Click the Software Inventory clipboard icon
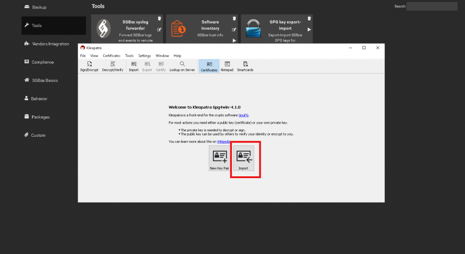Image resolution: width=465 pixels, height=254 pixels. (178, 29)
